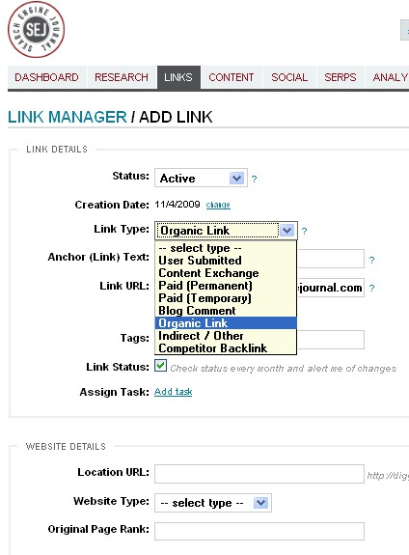Select the Links tab
The height and width of the screenshot is (555, 409).
178,77
